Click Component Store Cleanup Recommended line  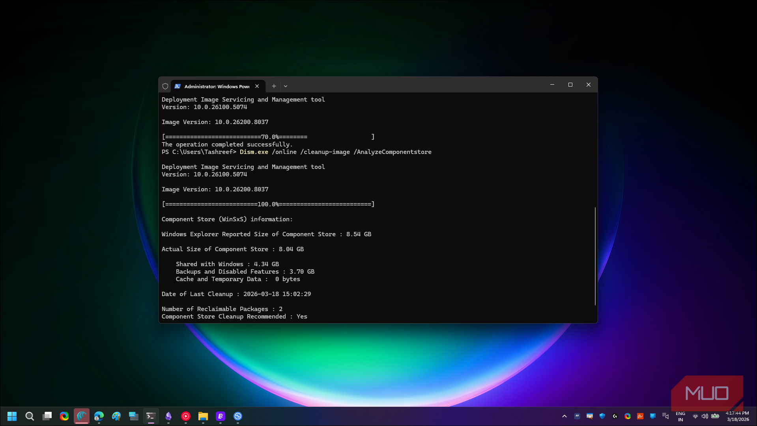click(x=234, y=317)
